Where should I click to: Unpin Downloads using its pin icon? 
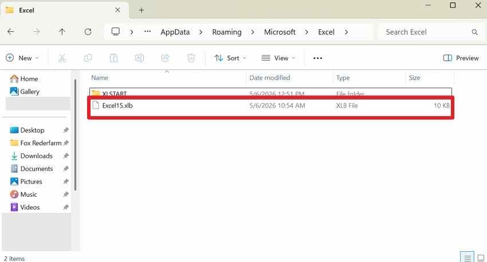[66, 156]
